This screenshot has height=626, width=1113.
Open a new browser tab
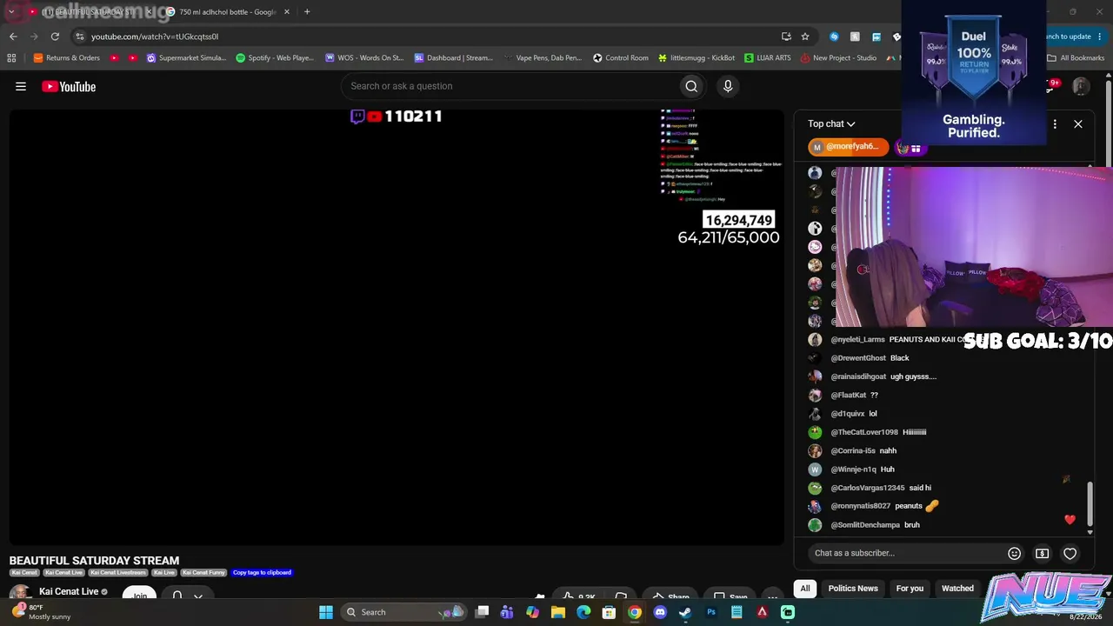pos(307,12)
